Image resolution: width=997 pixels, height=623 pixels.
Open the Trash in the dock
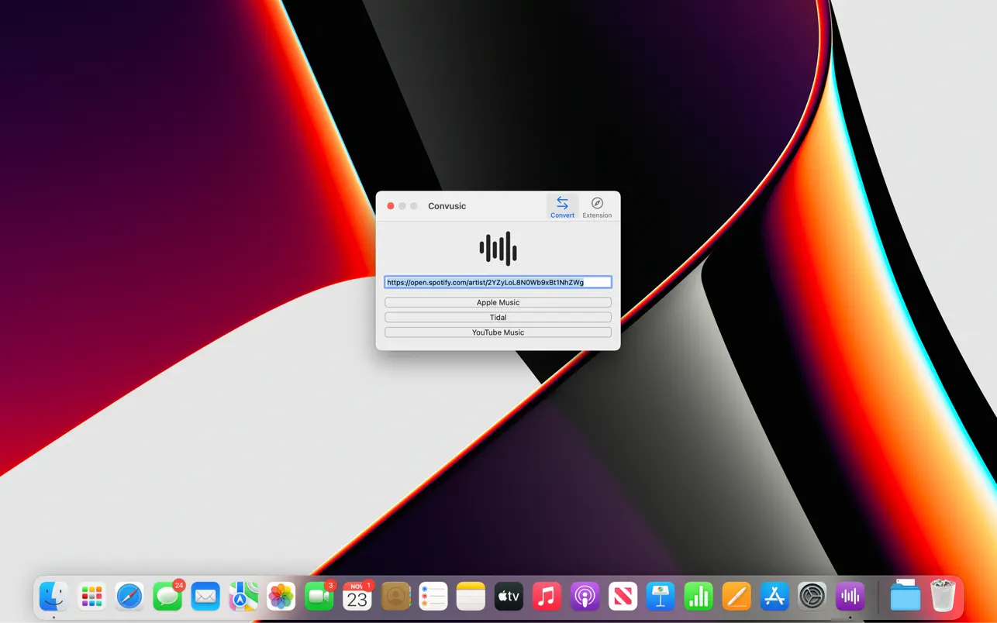(x=943, y=597)
